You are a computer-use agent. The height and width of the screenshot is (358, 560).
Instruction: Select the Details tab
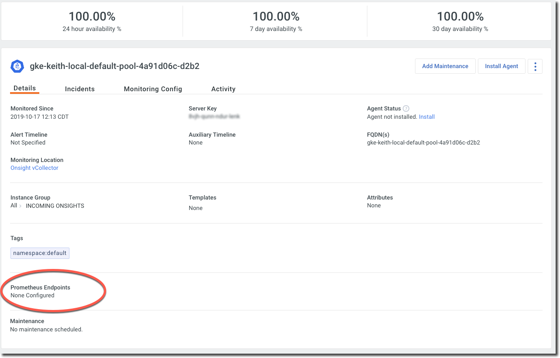[24, 88]
